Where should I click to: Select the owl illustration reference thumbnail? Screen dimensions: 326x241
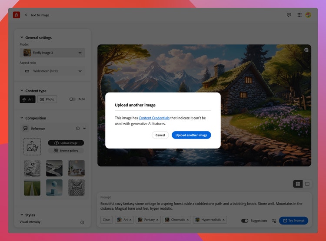(77, 188)
